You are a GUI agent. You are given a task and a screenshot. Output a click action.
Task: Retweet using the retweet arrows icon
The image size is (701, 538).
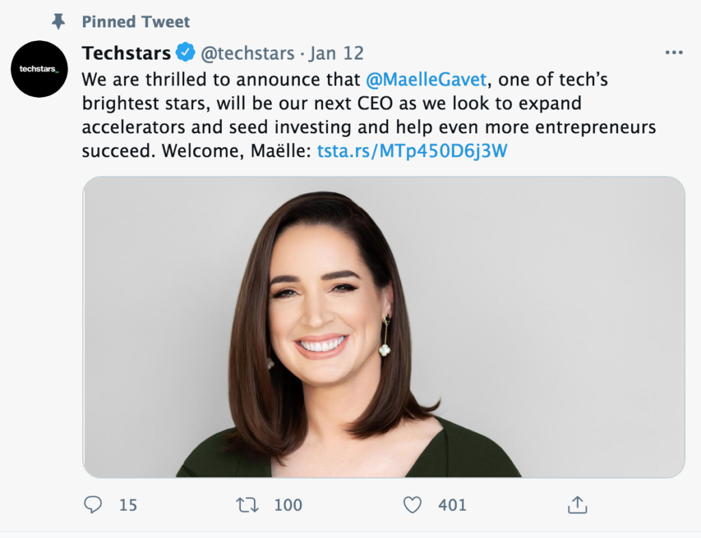[247, 505]
